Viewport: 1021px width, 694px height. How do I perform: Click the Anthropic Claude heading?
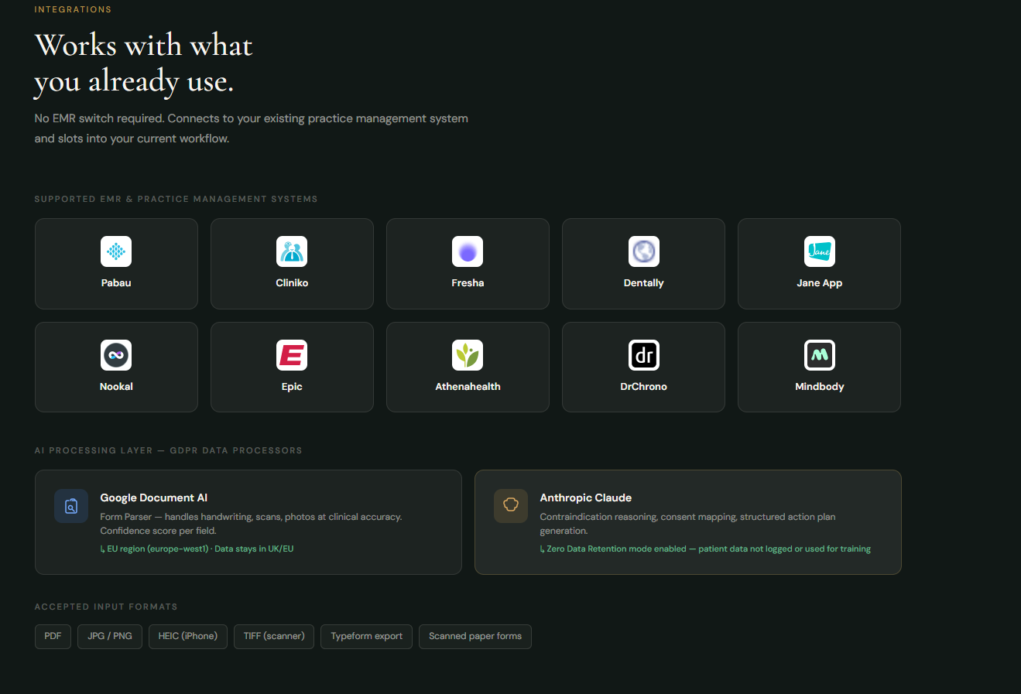point(586,497)
